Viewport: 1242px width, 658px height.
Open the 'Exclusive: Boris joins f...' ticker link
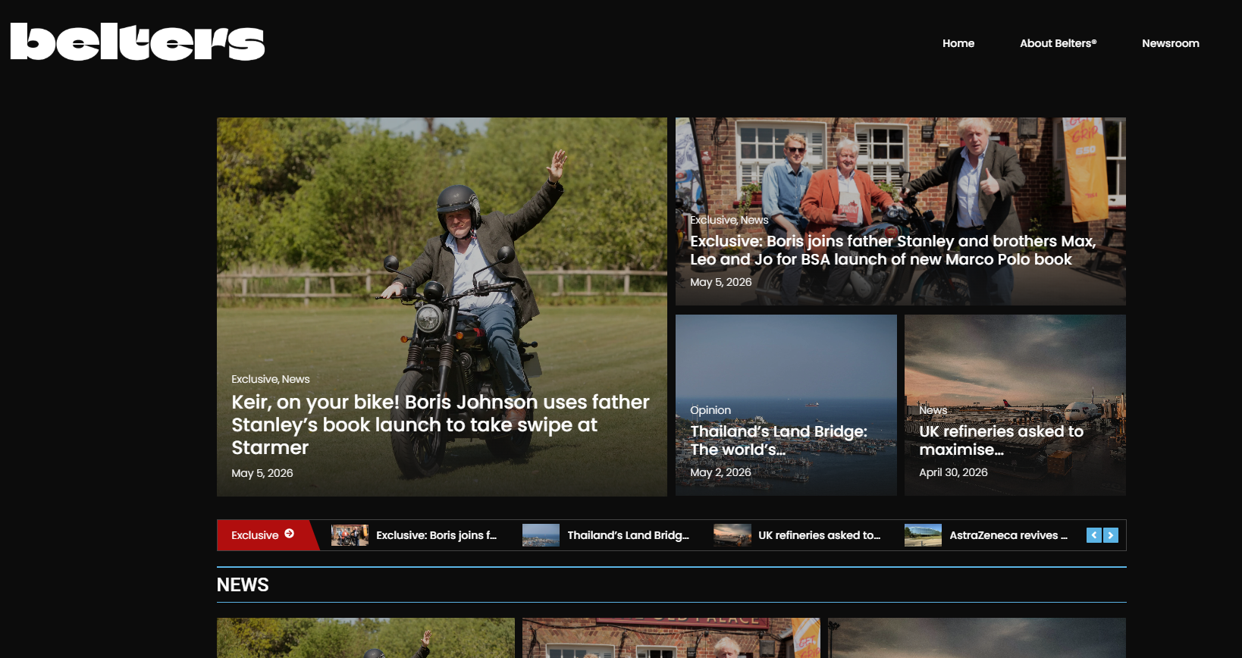(437, 535)
